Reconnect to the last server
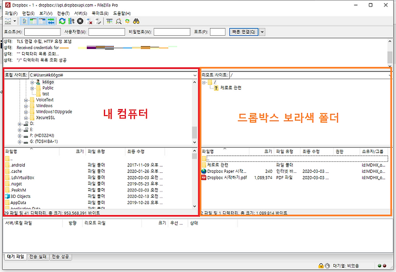Screen dimensions: 396x272 click(98, 21)
